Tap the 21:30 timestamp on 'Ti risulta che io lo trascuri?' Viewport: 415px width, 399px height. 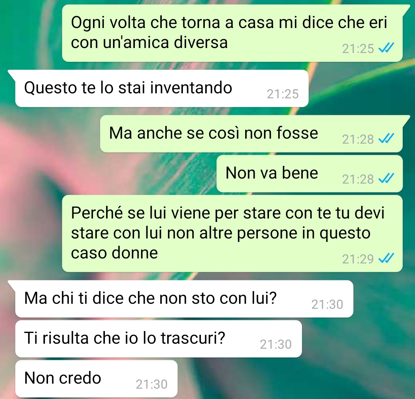[276, 344]
